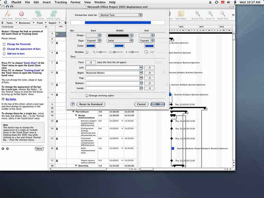Open the View menu
The image size is (264, 198).
(87, 2)
